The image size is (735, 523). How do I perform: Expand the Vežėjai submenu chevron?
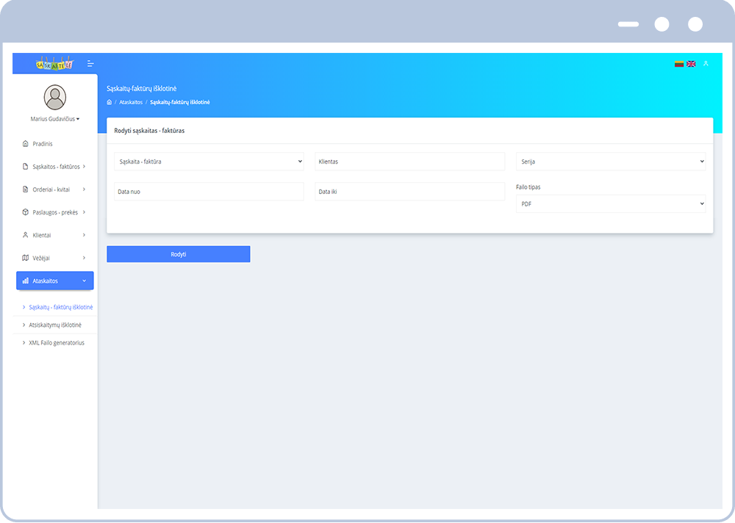click(x=84, y=258)
